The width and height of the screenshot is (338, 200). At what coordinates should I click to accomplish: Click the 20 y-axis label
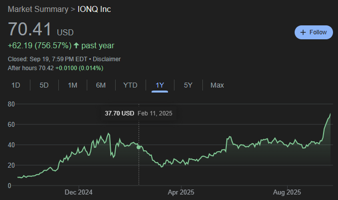click(11, 165)
